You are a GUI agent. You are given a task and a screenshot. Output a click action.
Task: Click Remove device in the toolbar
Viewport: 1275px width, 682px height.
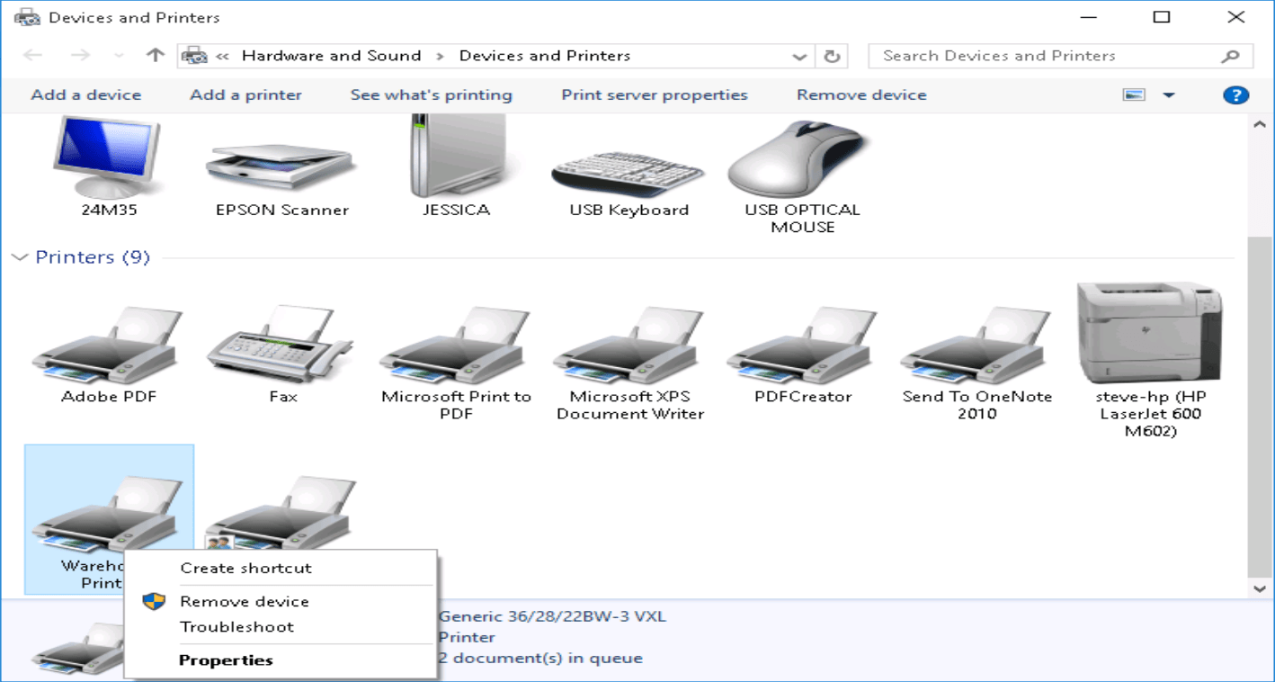click(x=861, y=94)
